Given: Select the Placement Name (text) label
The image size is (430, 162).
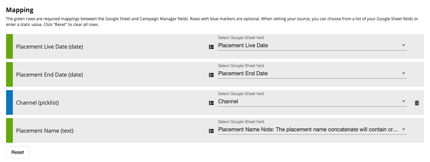Looking at the screenshot, I should point(45,131).
